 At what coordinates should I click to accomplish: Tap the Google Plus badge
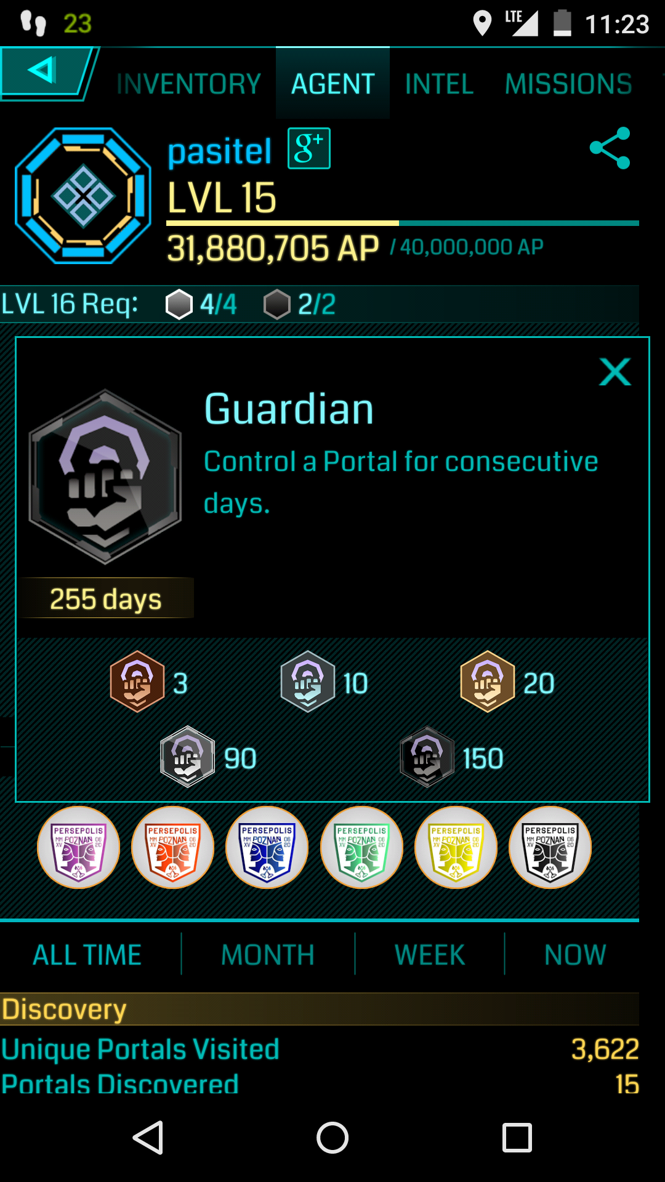pos(309,148)
